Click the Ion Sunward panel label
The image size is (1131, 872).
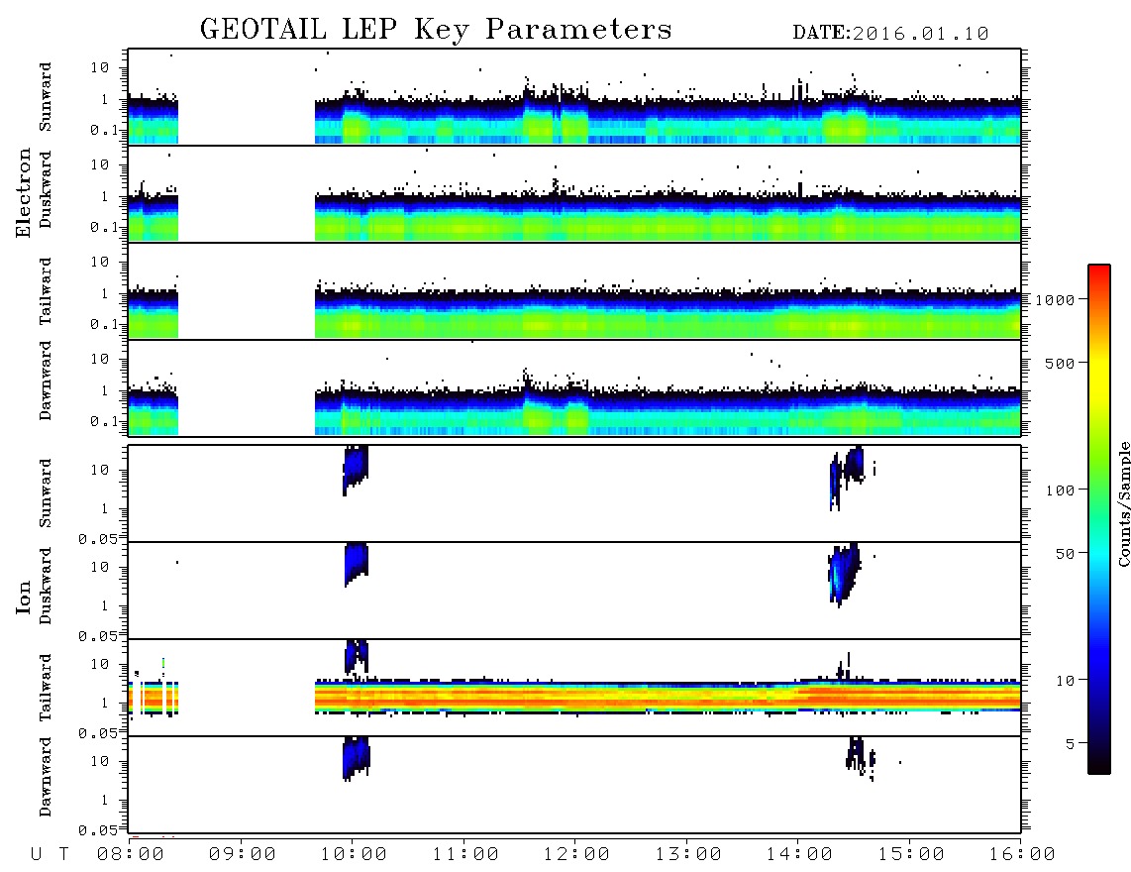(46, 493)
